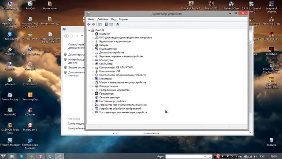Open µTorrent desktop icon

tap(10, 81)
